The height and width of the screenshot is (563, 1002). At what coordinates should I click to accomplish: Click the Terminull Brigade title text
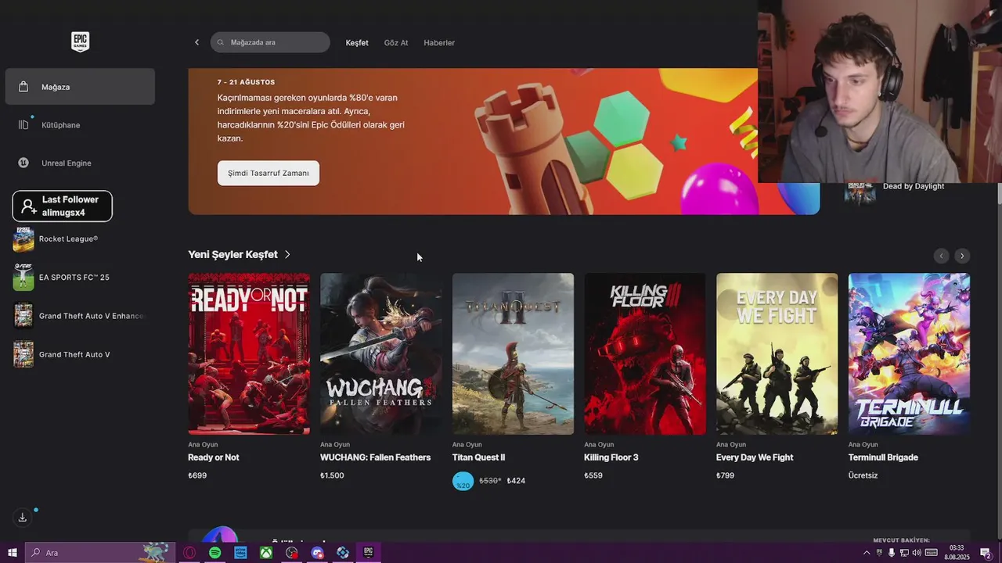pyautogui.click(x=883, y=457)
